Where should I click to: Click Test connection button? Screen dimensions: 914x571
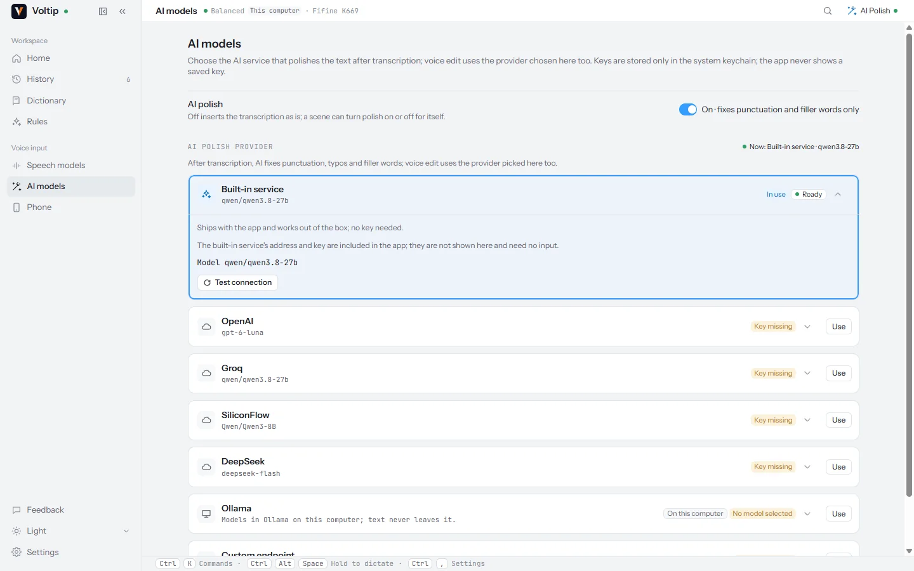[237, 283]
